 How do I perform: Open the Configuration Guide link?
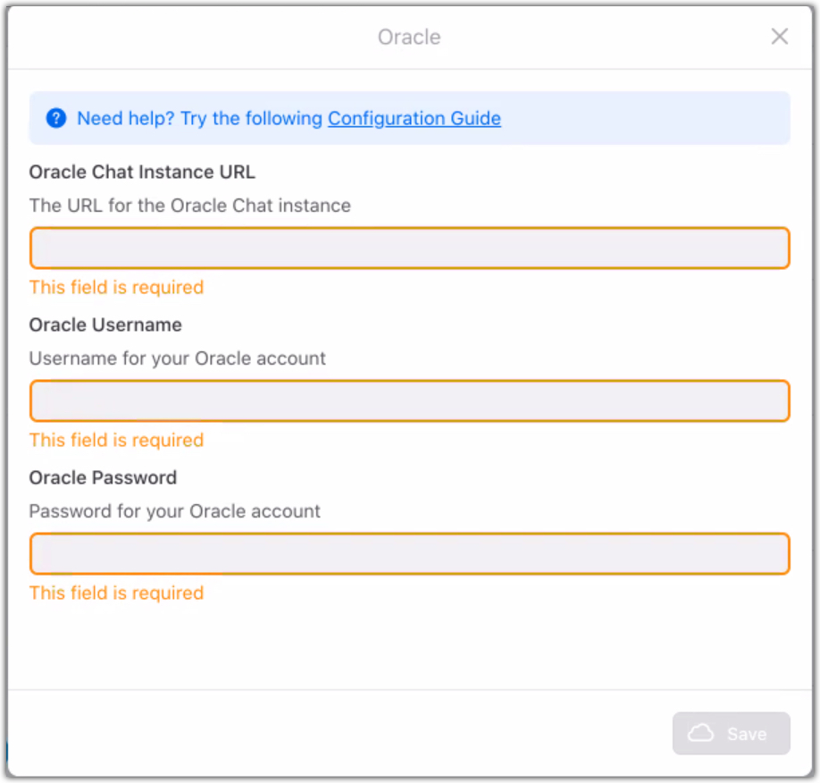[x=414, y=118]
